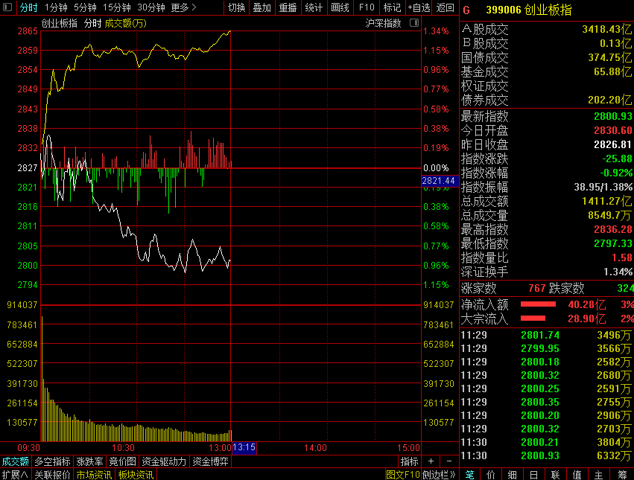
Task: Expand the 扩展 panel at the bottom-left
Action: pyautogui.click(x=15, y=474)
